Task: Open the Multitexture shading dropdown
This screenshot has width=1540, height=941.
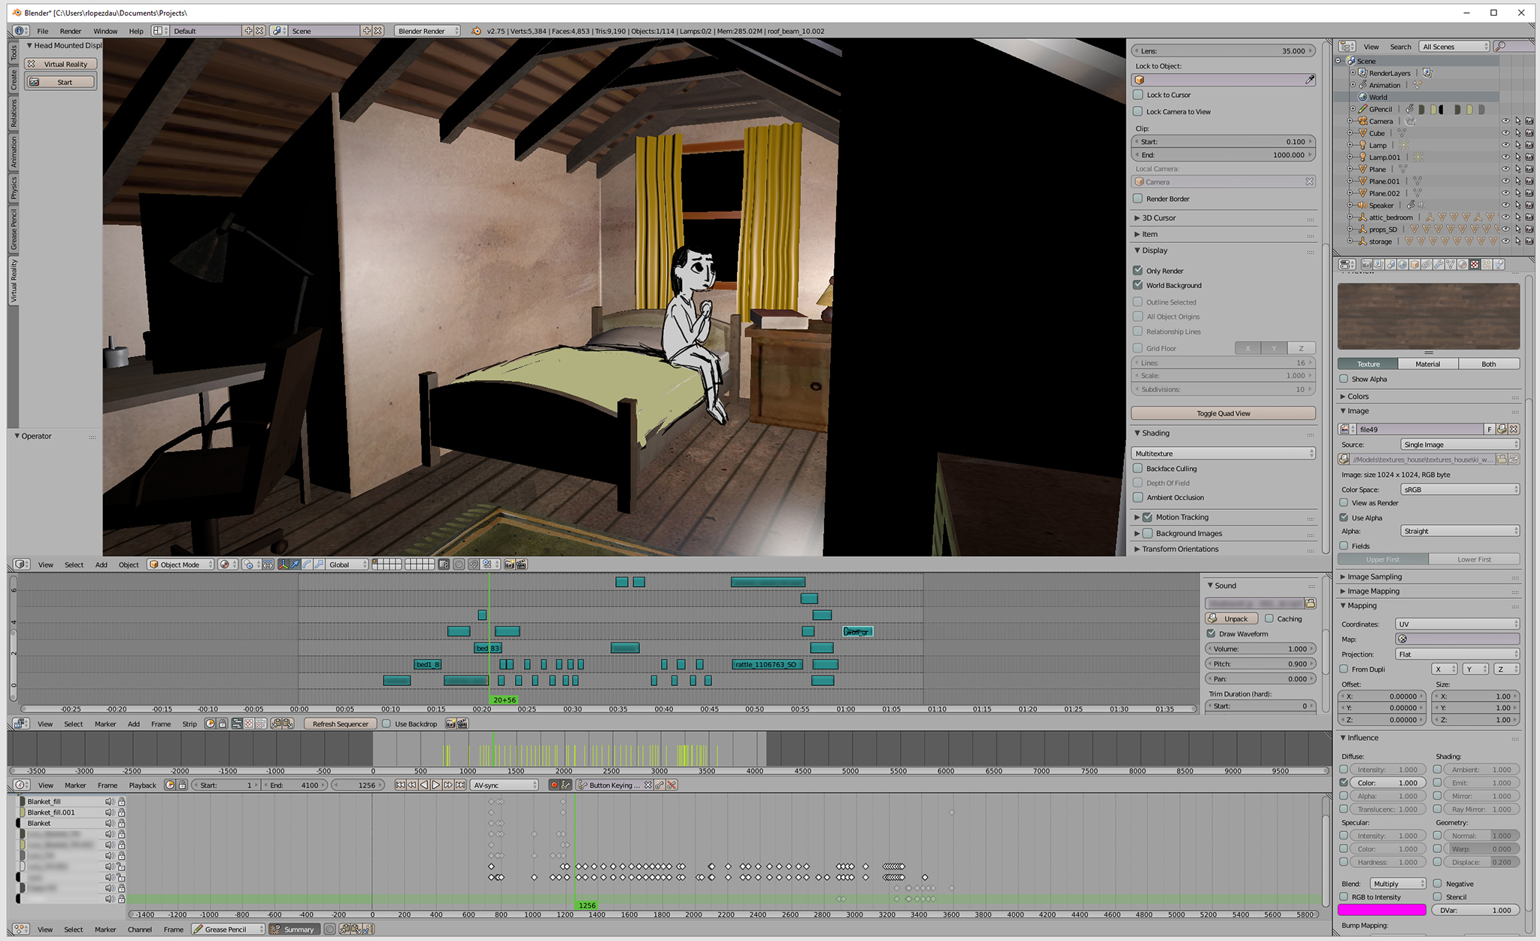Action: 1223,453
